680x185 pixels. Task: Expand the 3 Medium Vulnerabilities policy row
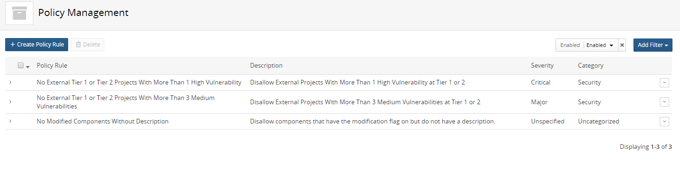10,102
